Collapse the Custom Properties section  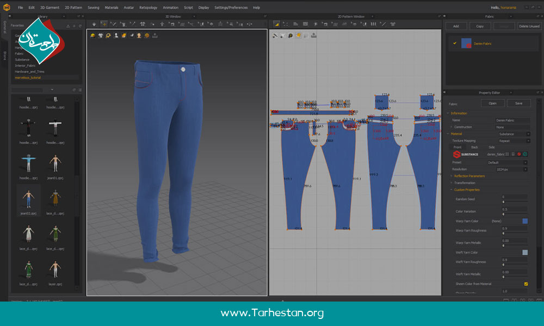[450, 189]
